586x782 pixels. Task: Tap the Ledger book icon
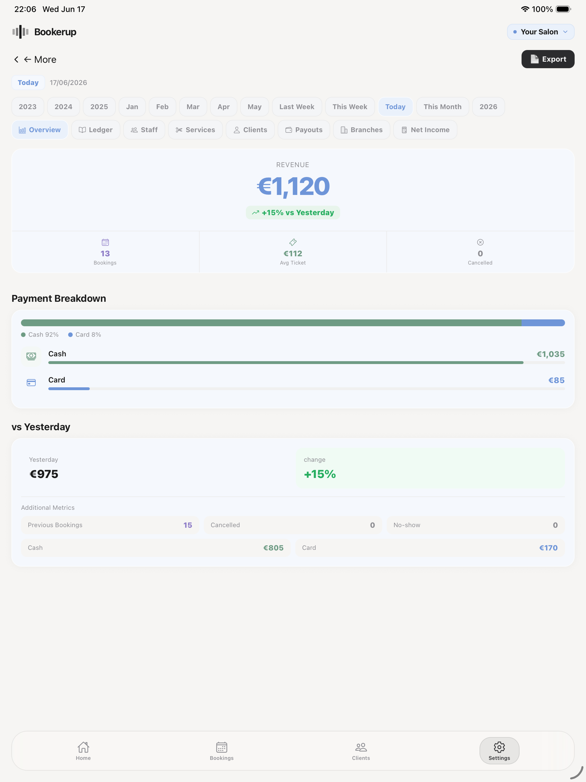[x=82, y=130]
